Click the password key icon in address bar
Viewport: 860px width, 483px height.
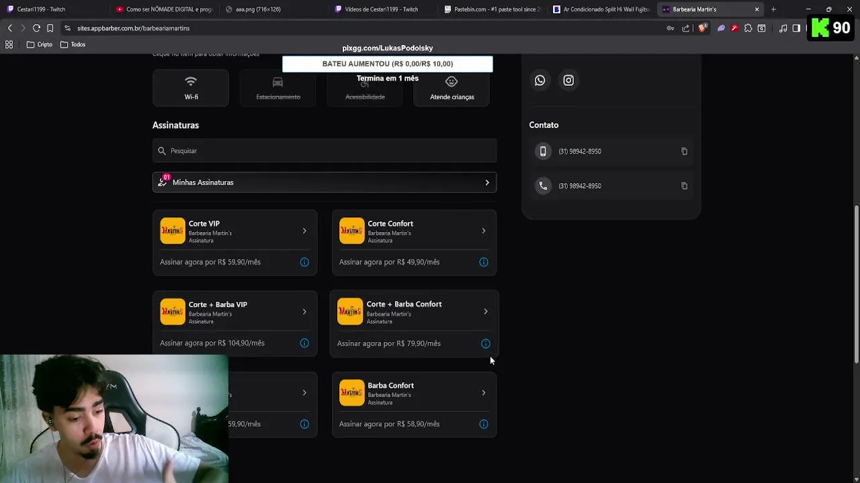click(x=670, y=28)
